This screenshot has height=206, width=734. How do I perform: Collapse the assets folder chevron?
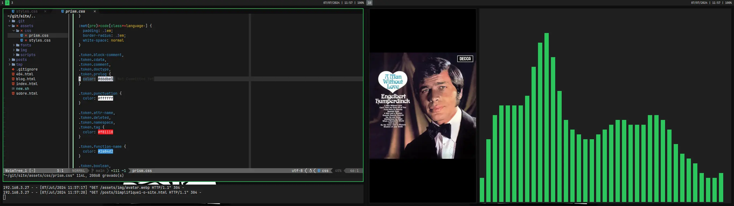[9, 26]
